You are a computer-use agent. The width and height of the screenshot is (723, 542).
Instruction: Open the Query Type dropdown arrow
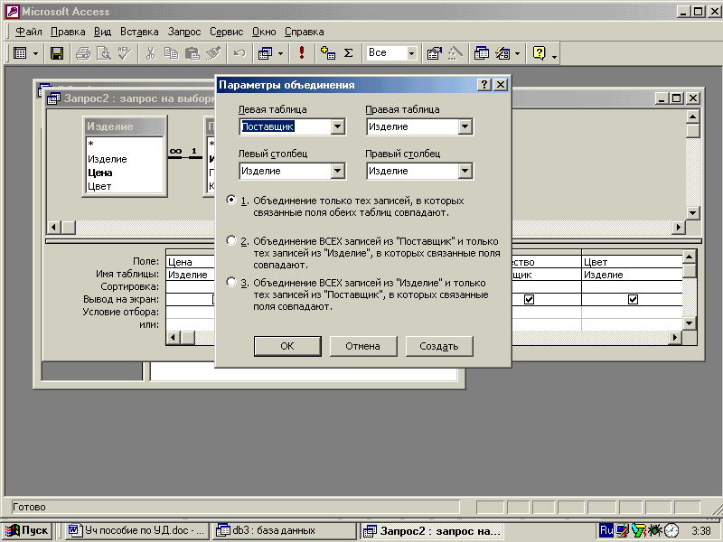pos(280,53)
